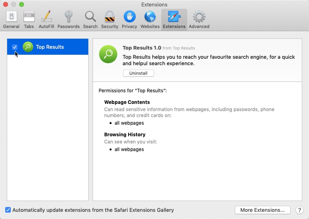Click the Uninstall button
This screenshot has height=219, width=309.
[x=139, y=73]
